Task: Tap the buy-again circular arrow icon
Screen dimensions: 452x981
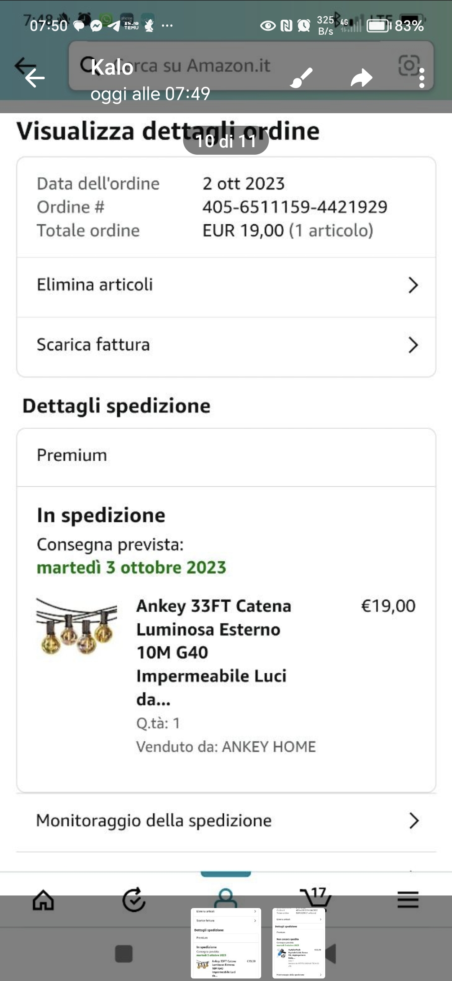Action: pos(134,900)
